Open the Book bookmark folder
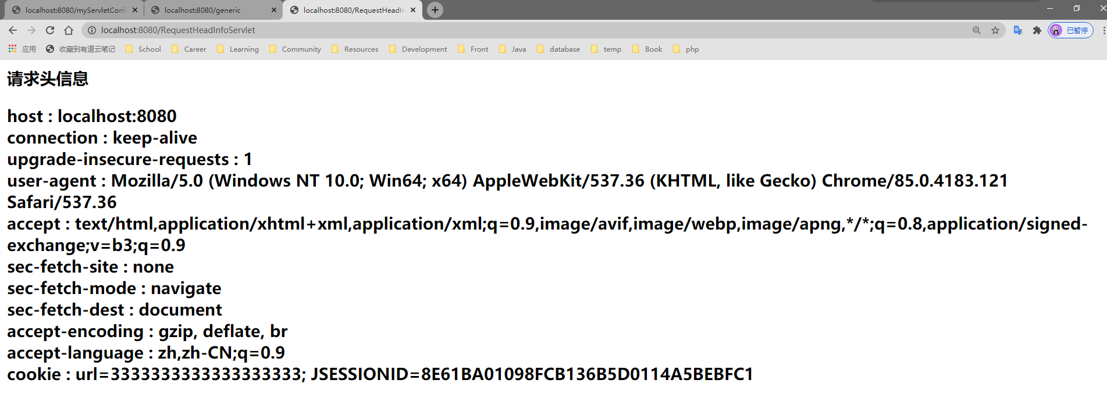Screen dimensions: 1107x394 647,49
